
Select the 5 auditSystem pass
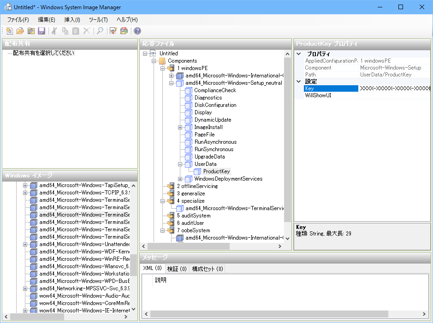point(194,216)
